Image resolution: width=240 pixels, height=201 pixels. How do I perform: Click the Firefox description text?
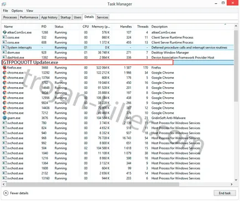coord(156,67)
